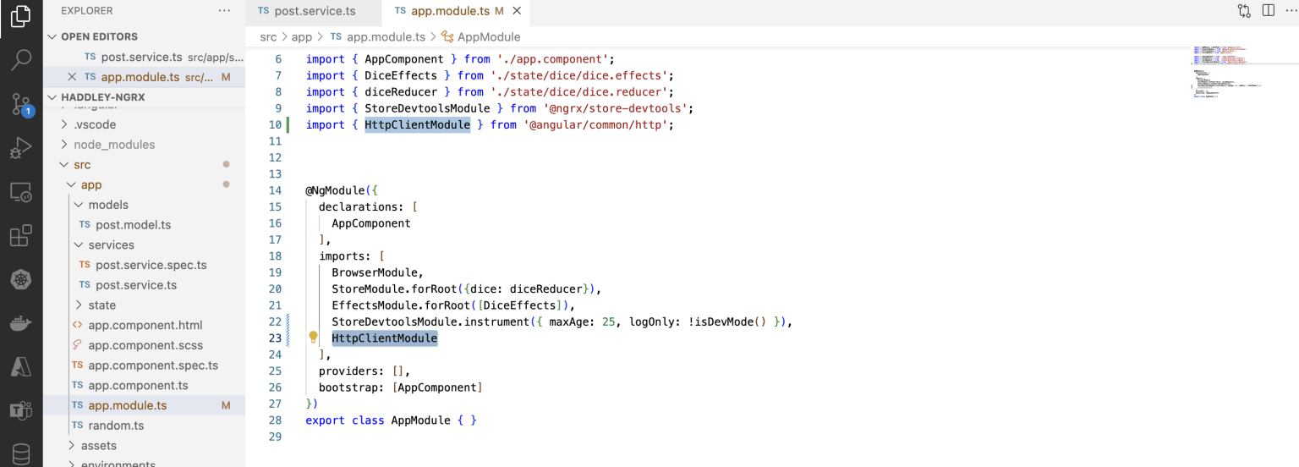Open the Teams Toolkit view
Screen dimensions: 1299x467
point(21,412)
